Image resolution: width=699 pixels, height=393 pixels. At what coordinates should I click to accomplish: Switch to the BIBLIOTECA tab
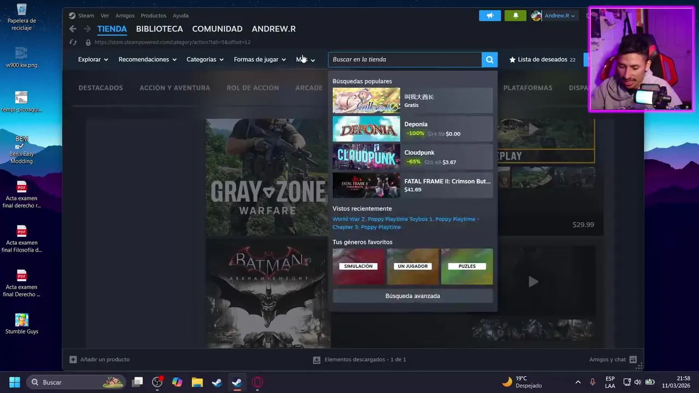tap(159, 29)
